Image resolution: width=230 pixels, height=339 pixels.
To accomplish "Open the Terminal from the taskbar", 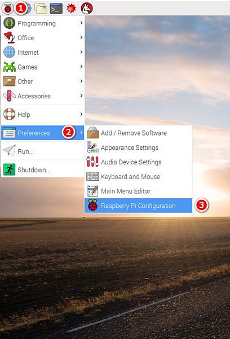I will [56, 8].
